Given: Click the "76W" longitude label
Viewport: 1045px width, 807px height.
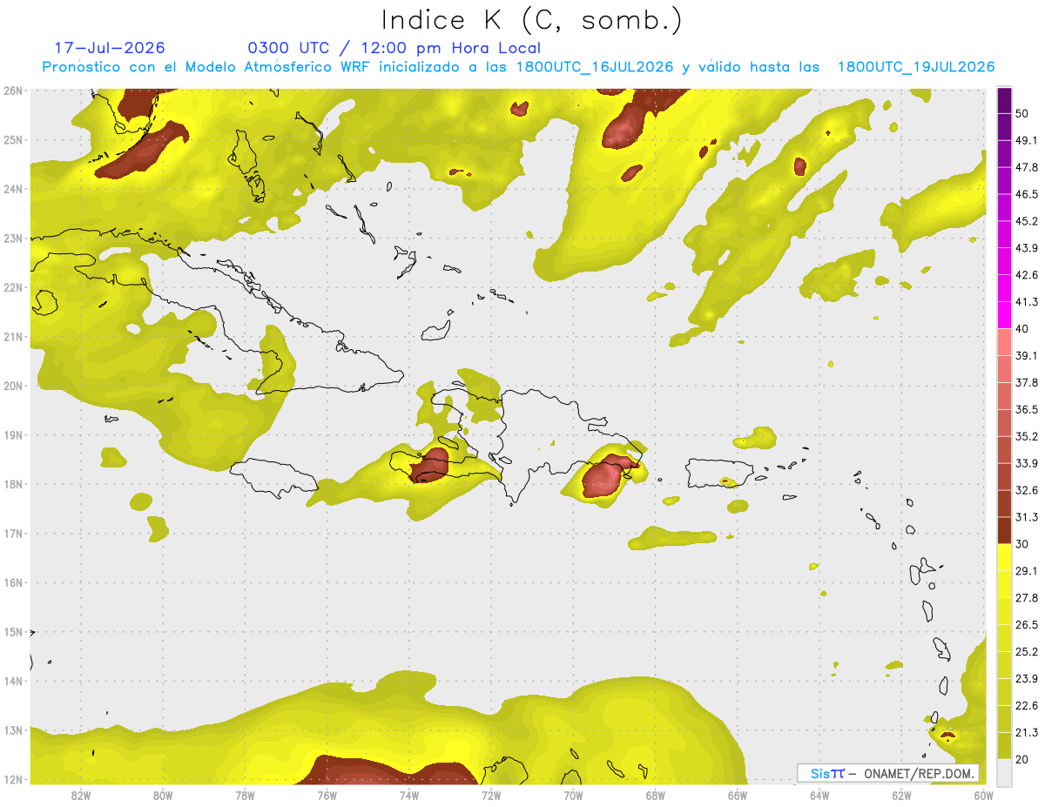Looking at the screenshot, I should (327, 795).
